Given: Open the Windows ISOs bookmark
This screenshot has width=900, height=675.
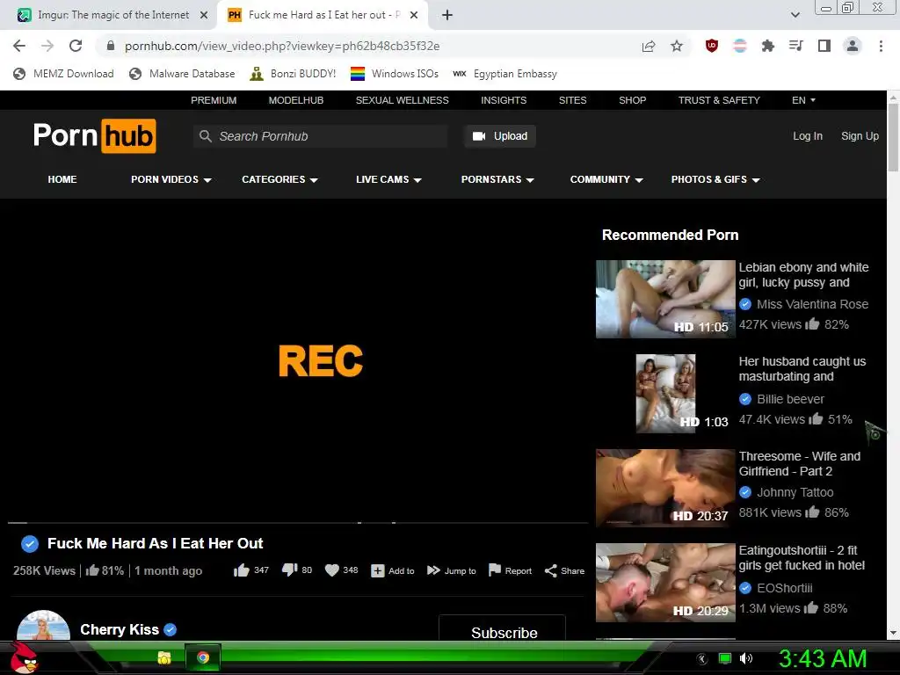Looking at the screenshot, I should pos(395,74).
